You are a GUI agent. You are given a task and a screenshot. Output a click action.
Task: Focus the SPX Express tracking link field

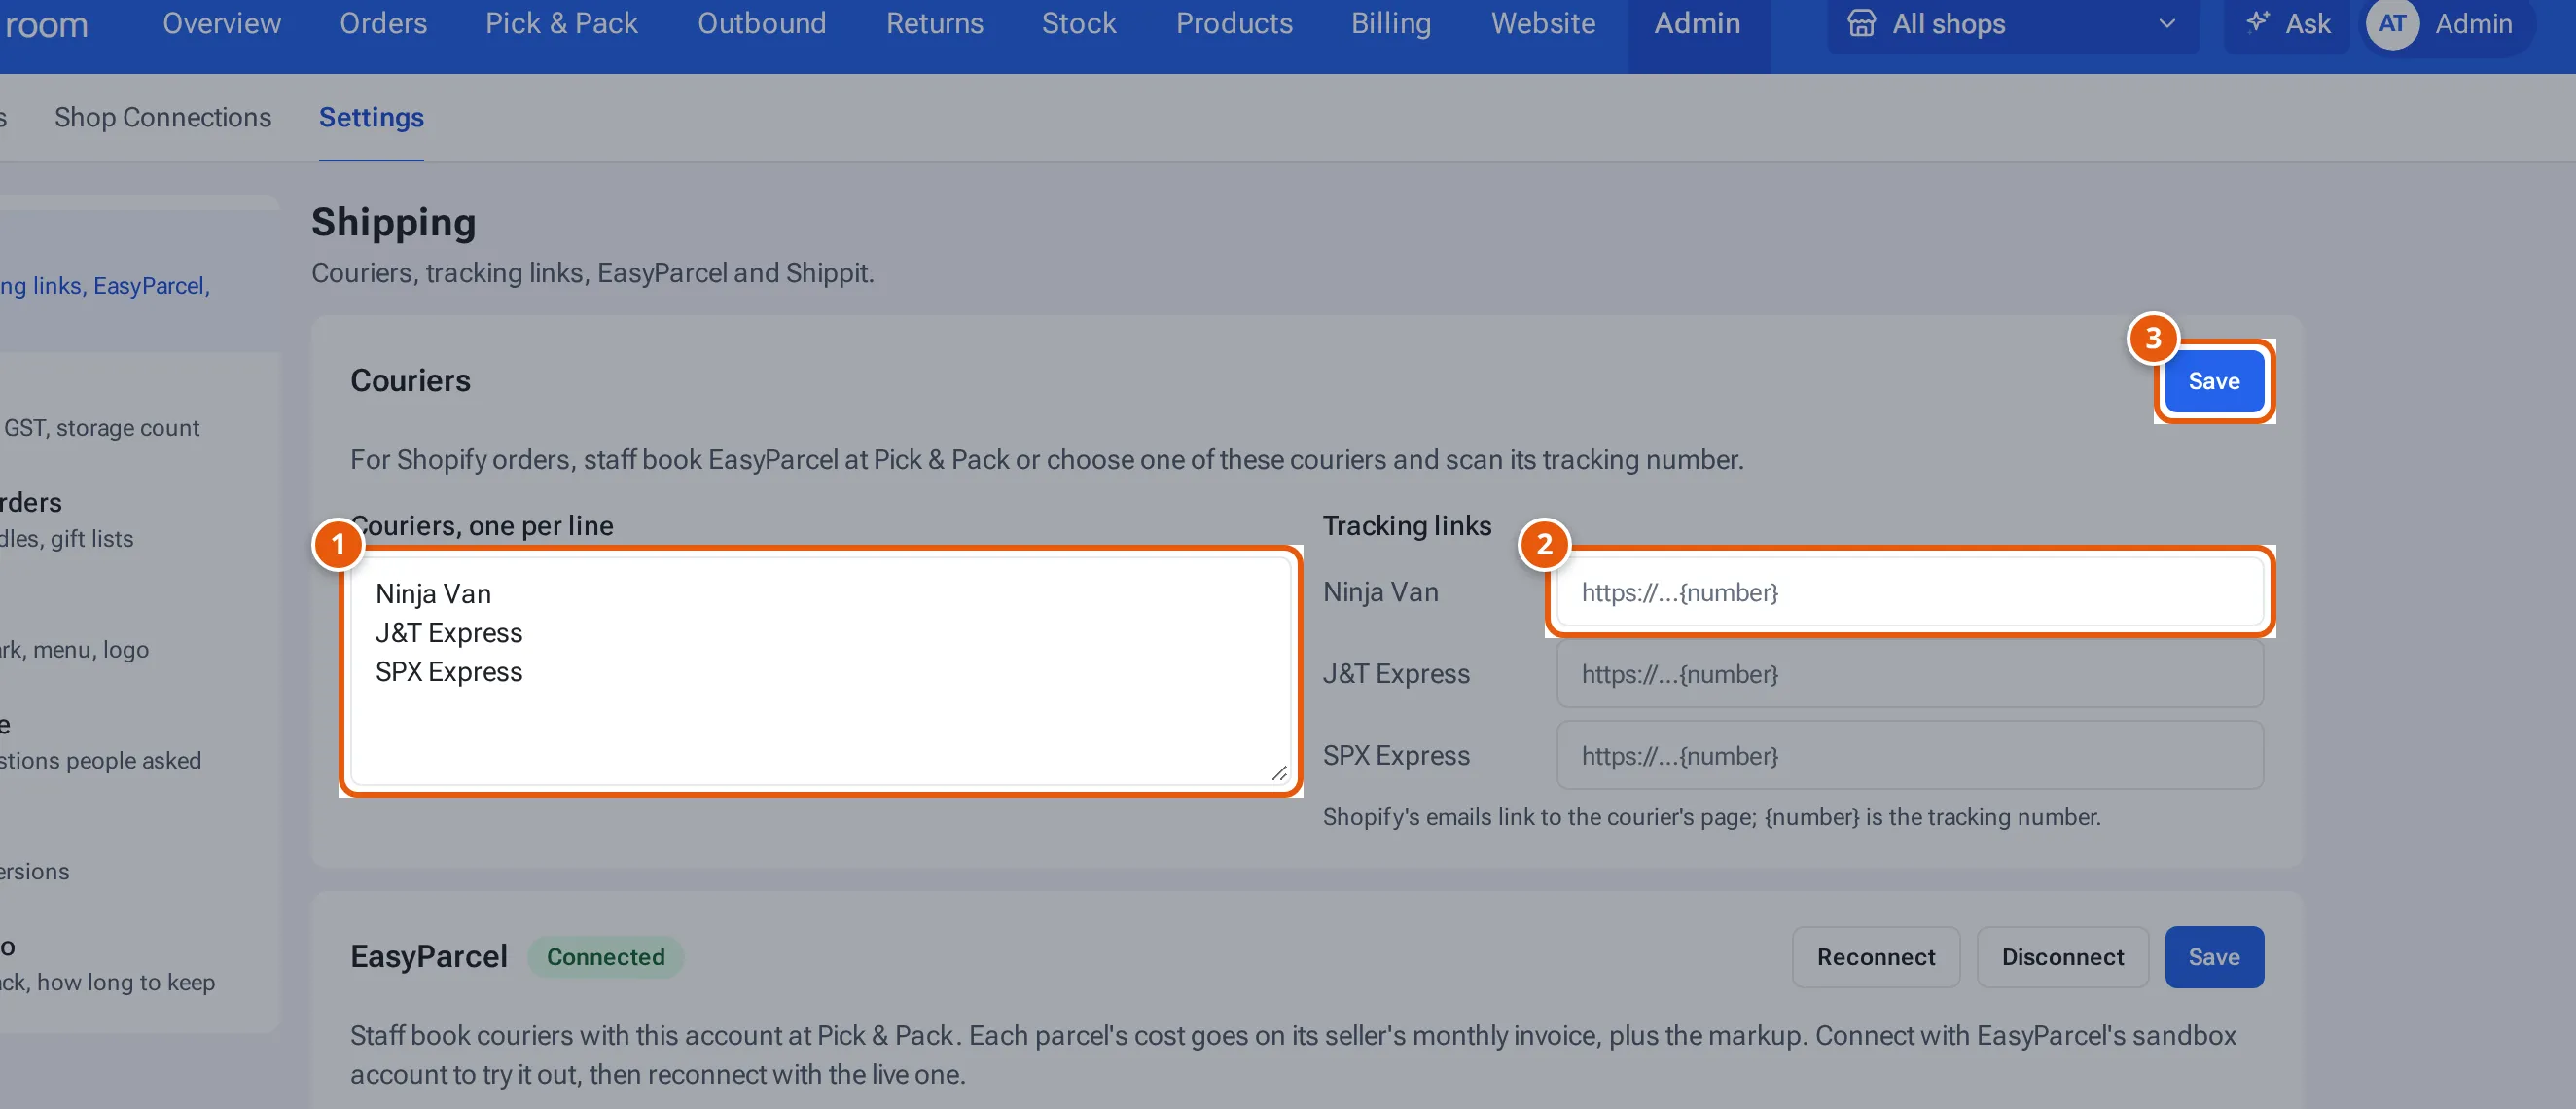[1910, 756]
